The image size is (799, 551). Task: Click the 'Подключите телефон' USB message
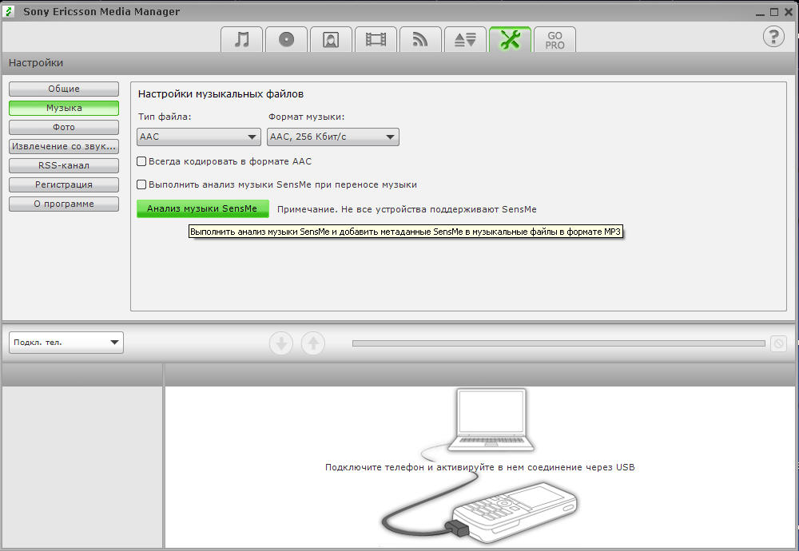(x=479, y=467)
